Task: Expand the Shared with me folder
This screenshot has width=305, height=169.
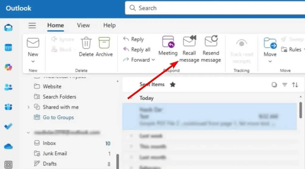Action: click(x=29, y=107)
